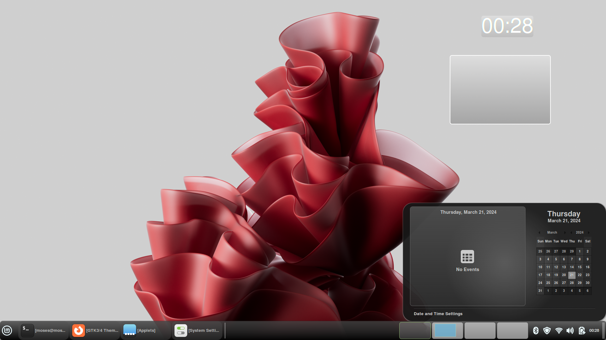Image resolution: width=606 pixels, height=340 pixels.
Task: Select March 22 in the calendar
Action: click(x=579, y=275)
